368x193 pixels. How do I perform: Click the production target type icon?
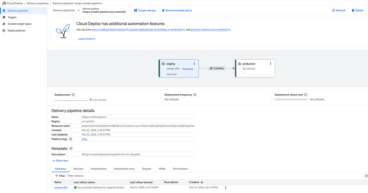[x=239, y=64]
